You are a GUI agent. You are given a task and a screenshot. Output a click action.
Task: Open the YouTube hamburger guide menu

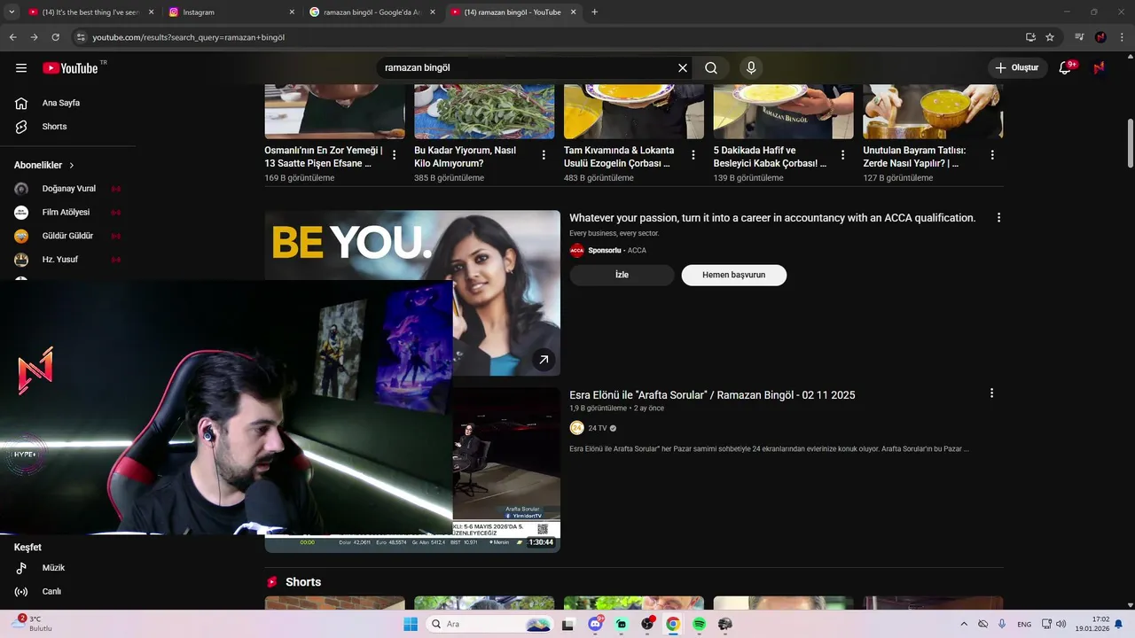[21, 68]
